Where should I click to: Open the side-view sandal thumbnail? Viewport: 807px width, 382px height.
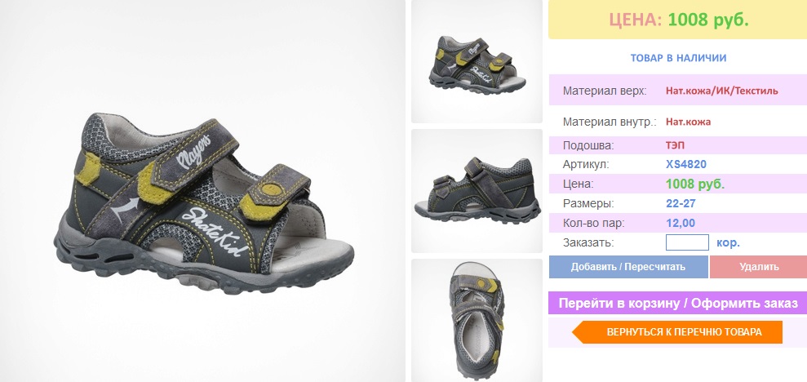477,191
